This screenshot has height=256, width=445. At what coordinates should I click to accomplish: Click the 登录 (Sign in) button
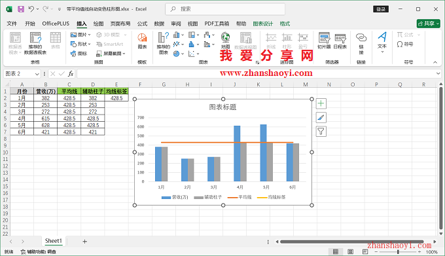[381, 9]
